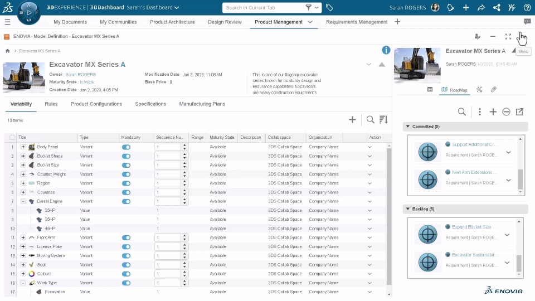Collapse the Committed (5) section
Image resolution: width=535 pixels, height=301 pixels.
point(408,127)
